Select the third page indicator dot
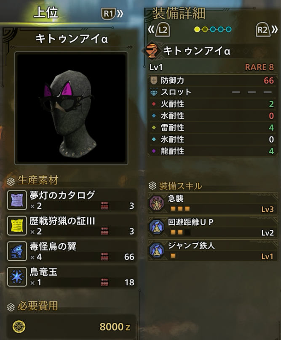Viewport: 281px width, 340px height. [x=213, y=29]
